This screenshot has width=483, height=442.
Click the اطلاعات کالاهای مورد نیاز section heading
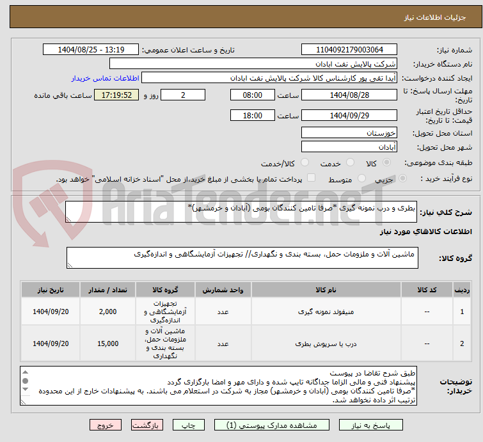pos(425,232)
